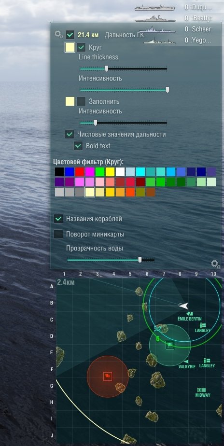This screenshot has height=446, width=224.
Task: Pick the red color in the filter palette
Action: [80, 172]
